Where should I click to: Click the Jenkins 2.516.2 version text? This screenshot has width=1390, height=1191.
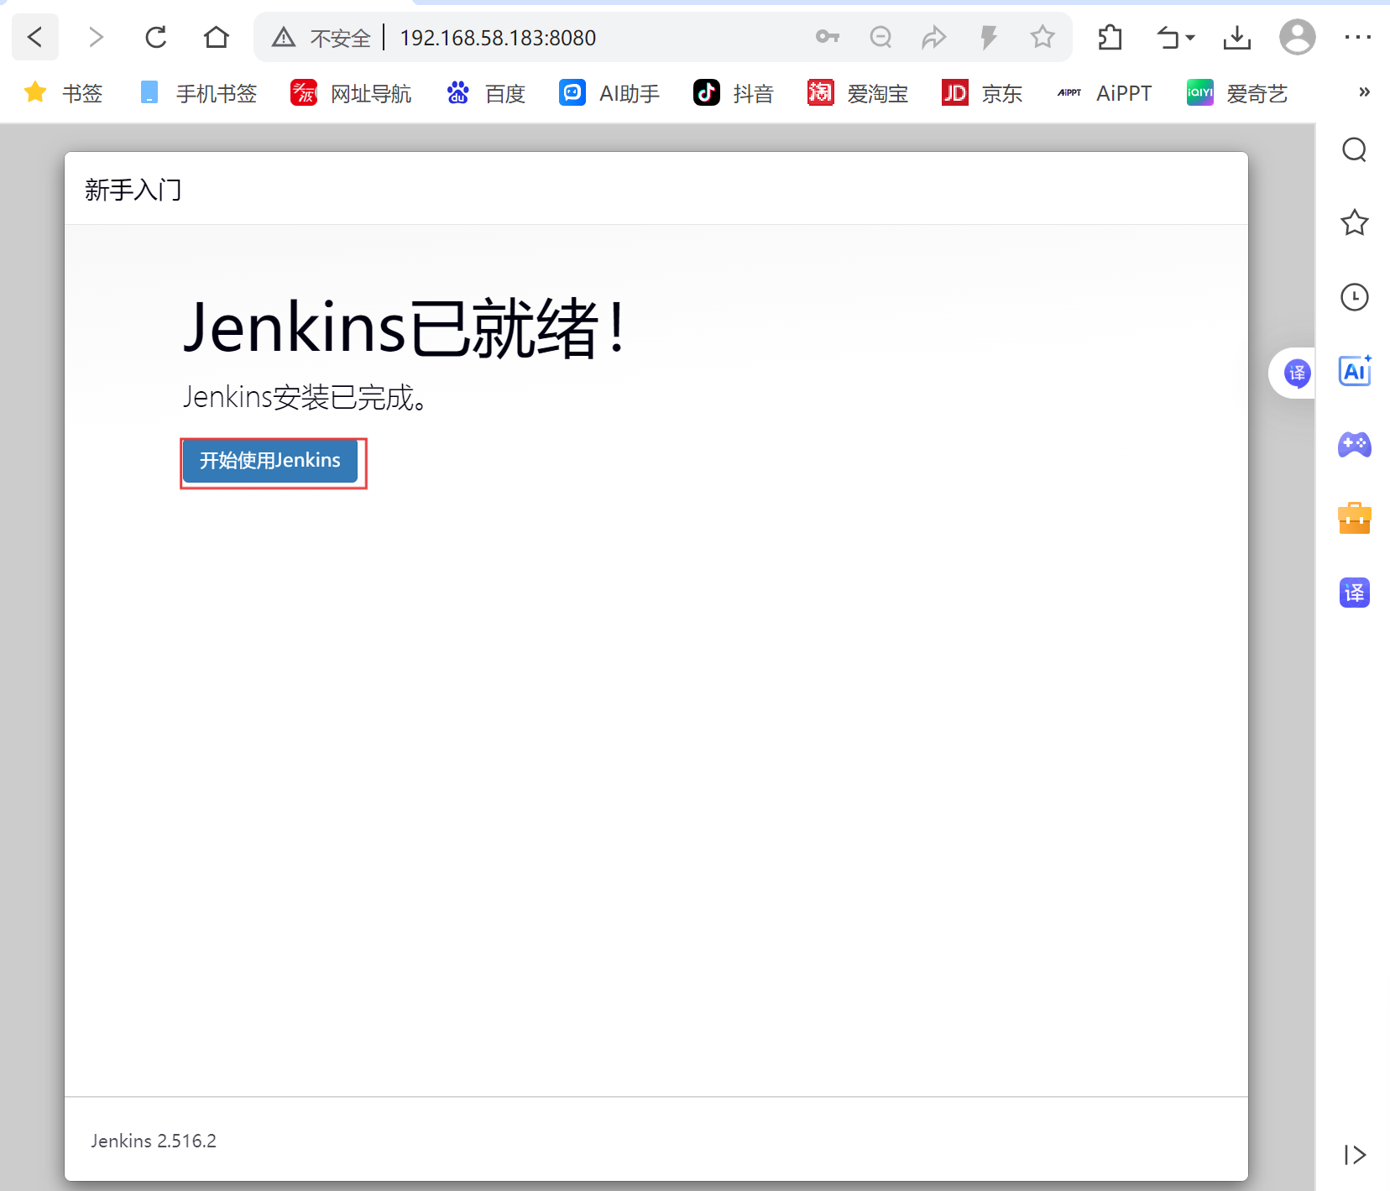coord(154,1141)
